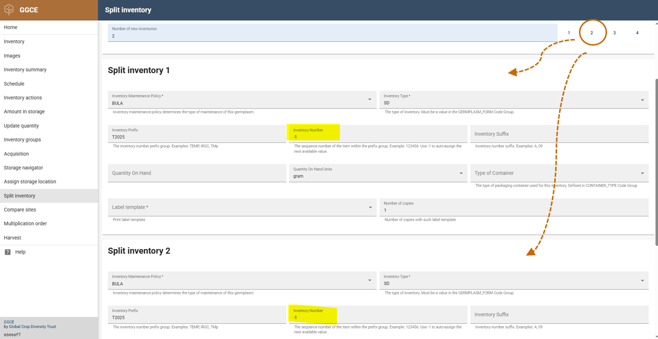
Task: Open the Harvest sidebar item
Action: (12, 238)
